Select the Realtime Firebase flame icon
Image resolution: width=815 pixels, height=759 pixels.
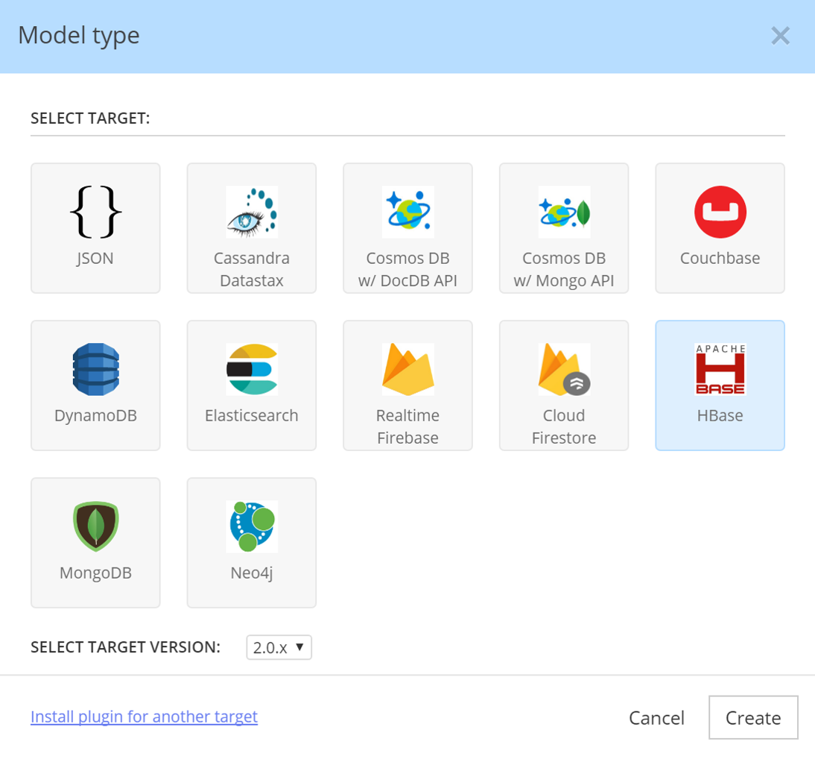pyautogui.click(x=408, y=370)
